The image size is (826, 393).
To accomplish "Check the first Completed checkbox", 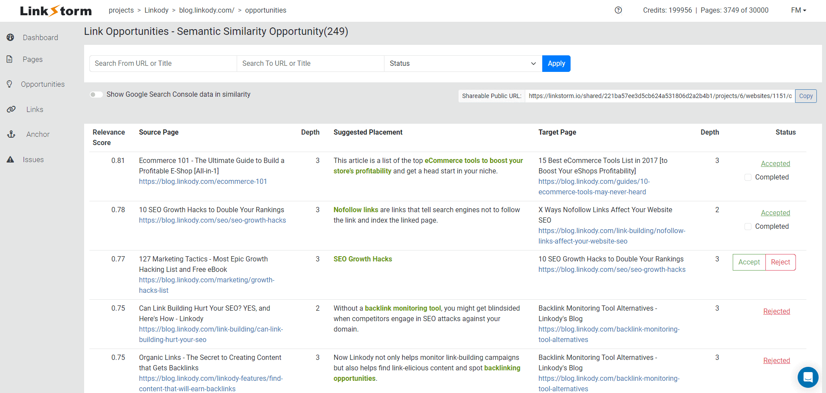I will 748,177.
